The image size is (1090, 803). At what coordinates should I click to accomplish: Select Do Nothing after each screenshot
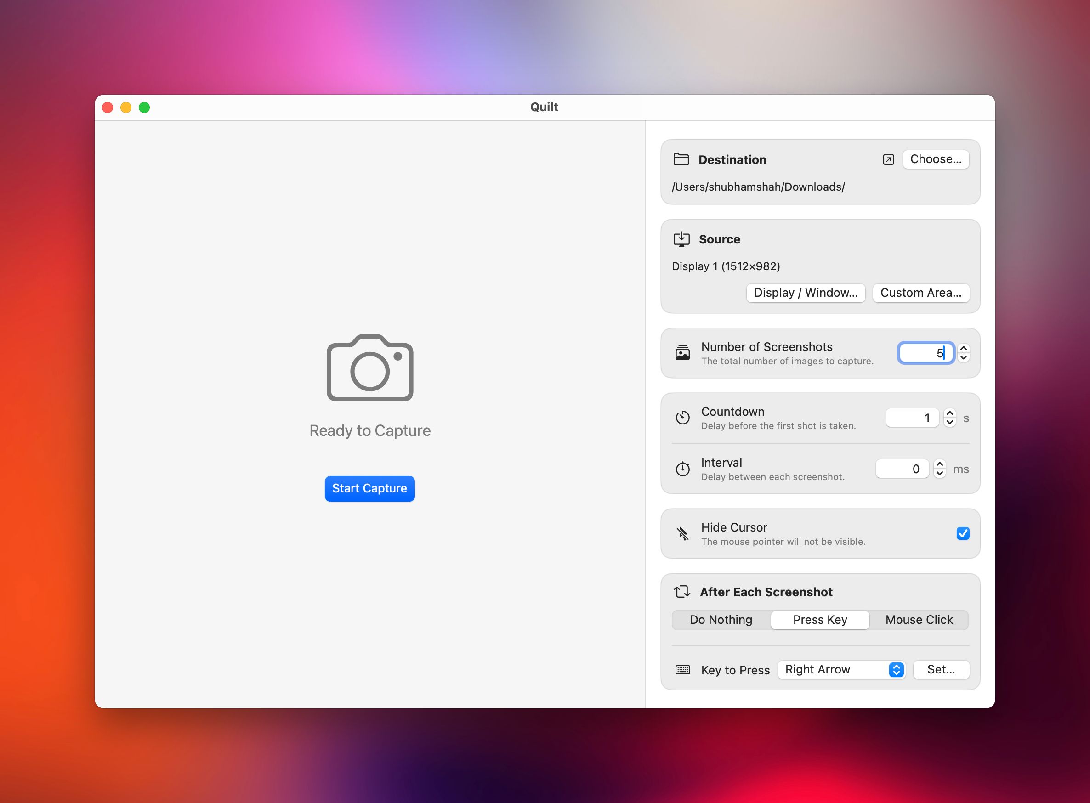pyautogui.click(x=721, y=620)
